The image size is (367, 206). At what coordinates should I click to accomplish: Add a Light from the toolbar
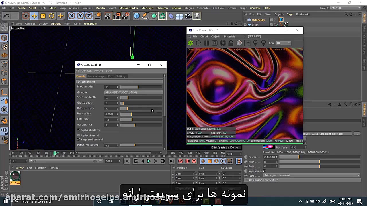coord(197,16)
